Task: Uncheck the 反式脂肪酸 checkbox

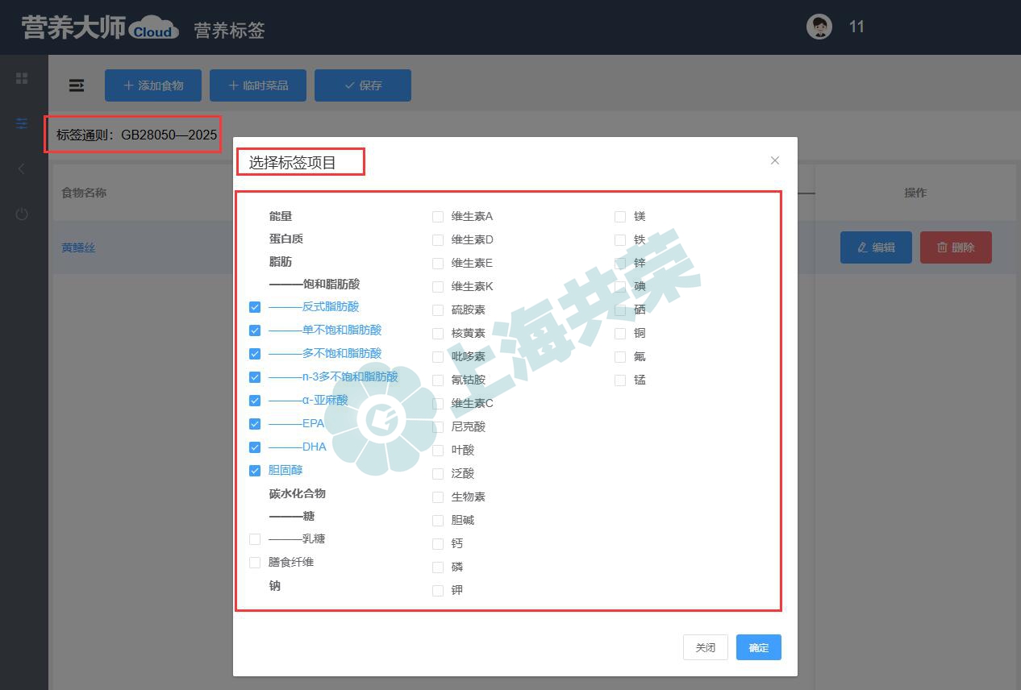Action: (255, 307)
